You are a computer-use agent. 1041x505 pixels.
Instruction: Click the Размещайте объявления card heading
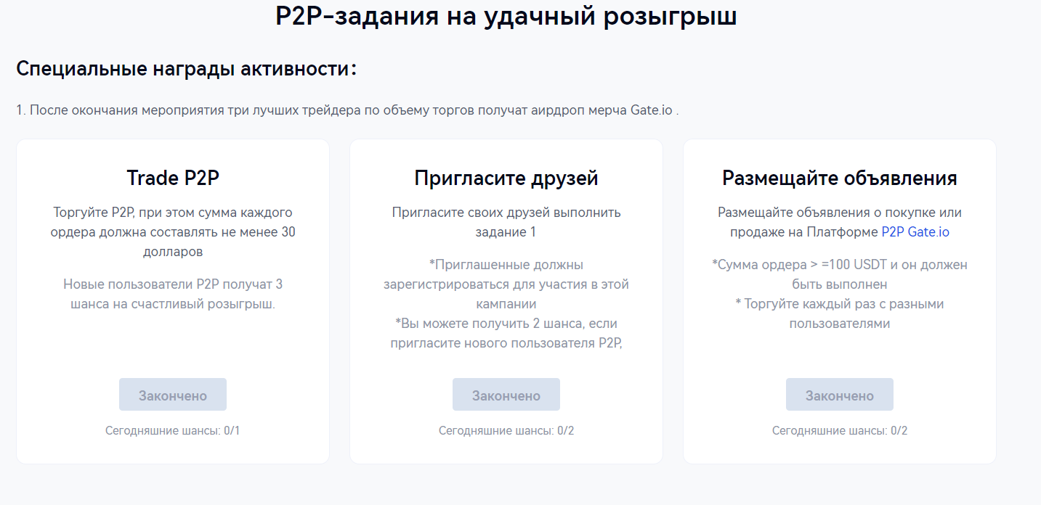coord(839,178)
